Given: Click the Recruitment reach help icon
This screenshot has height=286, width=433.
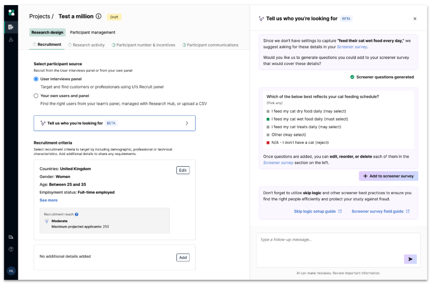Looking at the screenshot, I should (77, 214).
